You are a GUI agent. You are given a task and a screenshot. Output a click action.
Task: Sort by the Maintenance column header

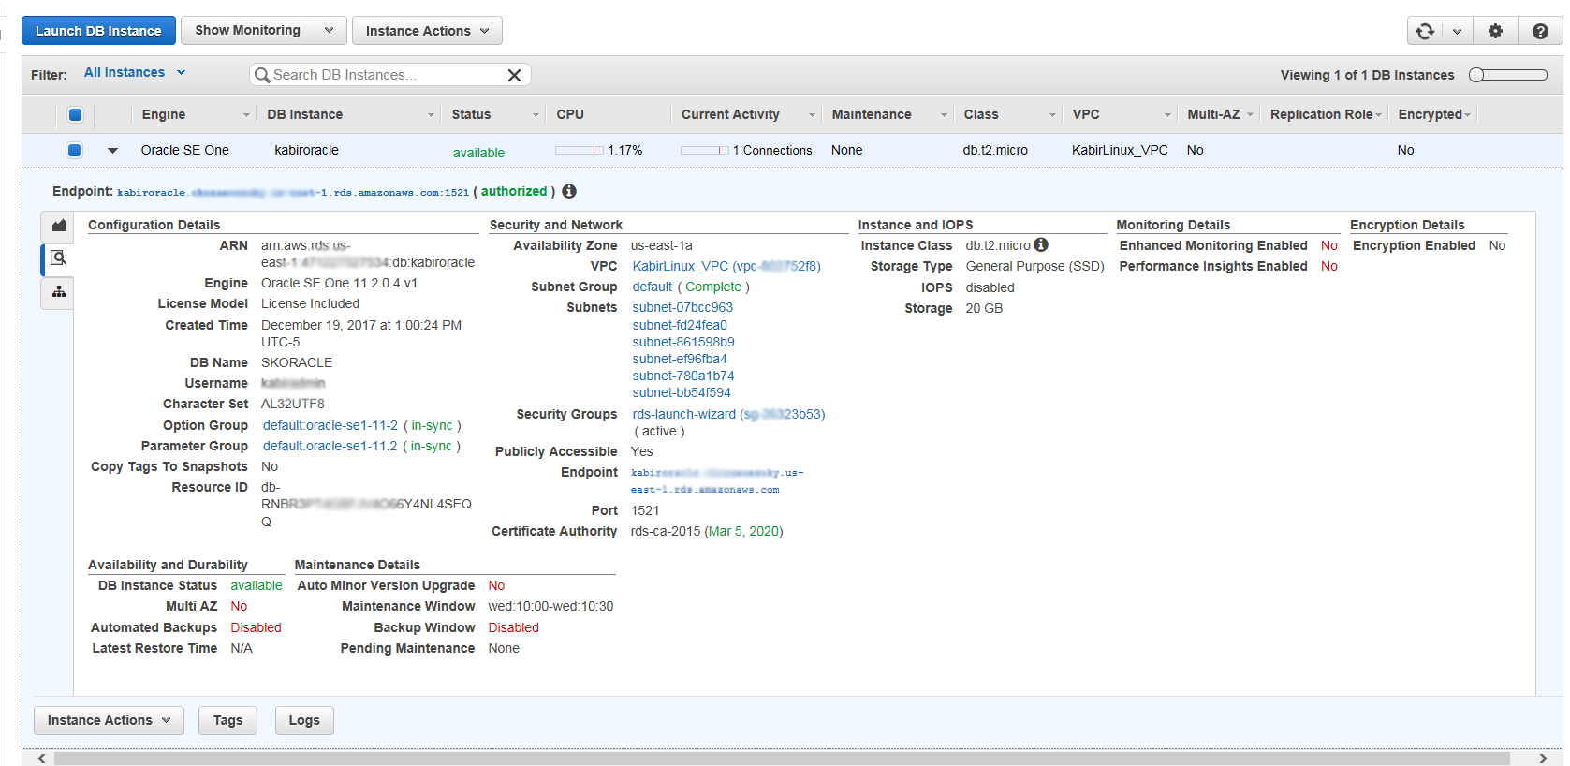888,114
